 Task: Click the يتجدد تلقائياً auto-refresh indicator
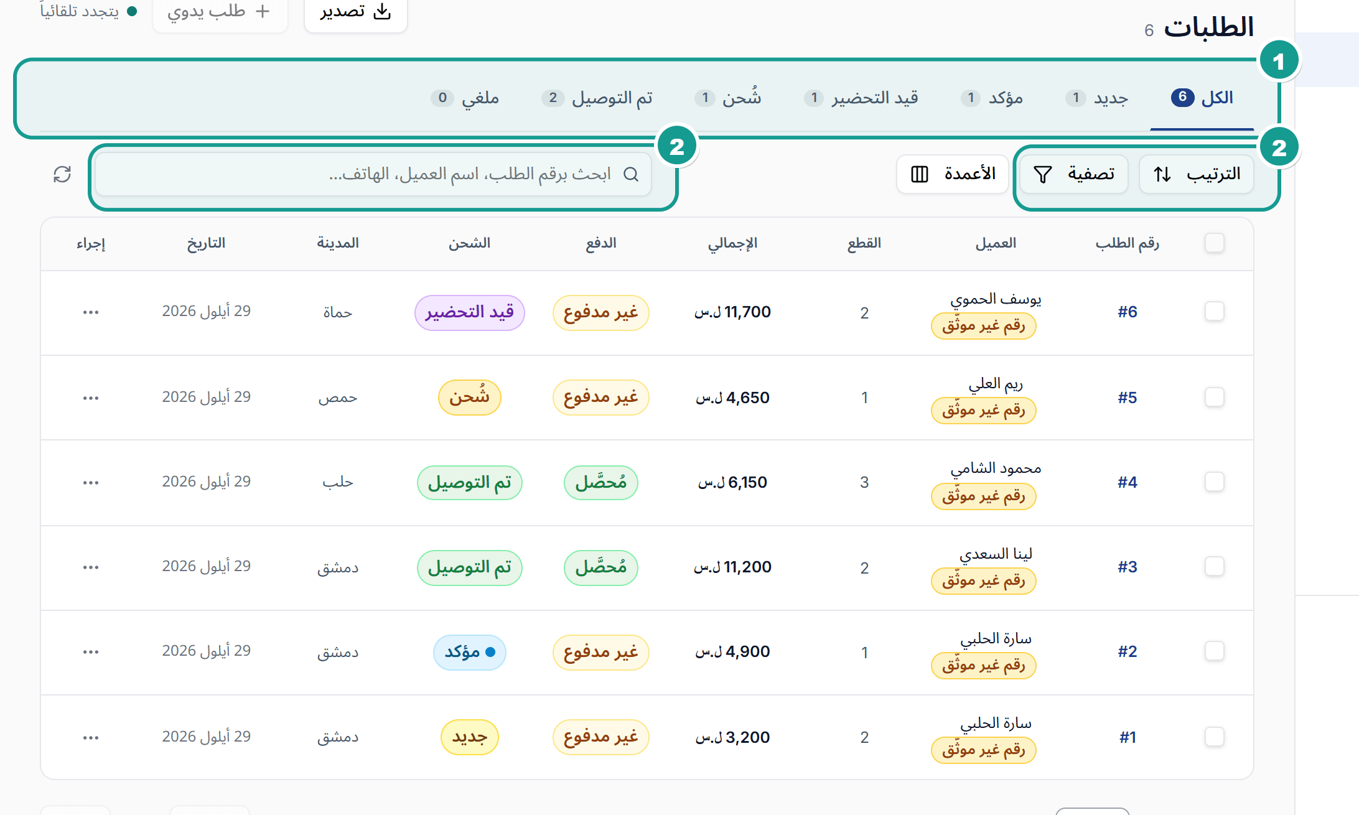point(88,11)
